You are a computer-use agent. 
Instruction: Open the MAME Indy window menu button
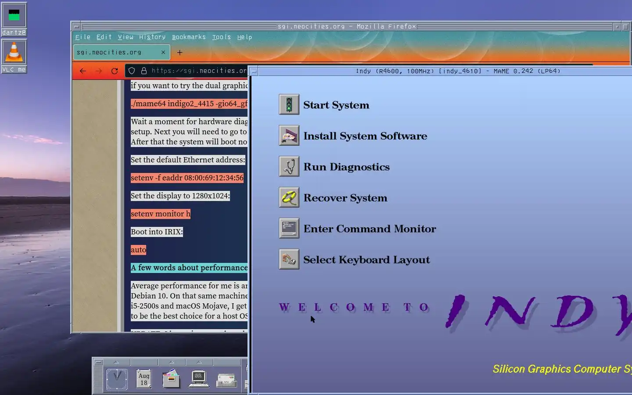click(254, 72)
